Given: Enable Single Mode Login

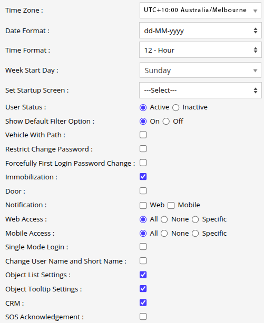Looking at the screenshot, I should click(143, 247).
